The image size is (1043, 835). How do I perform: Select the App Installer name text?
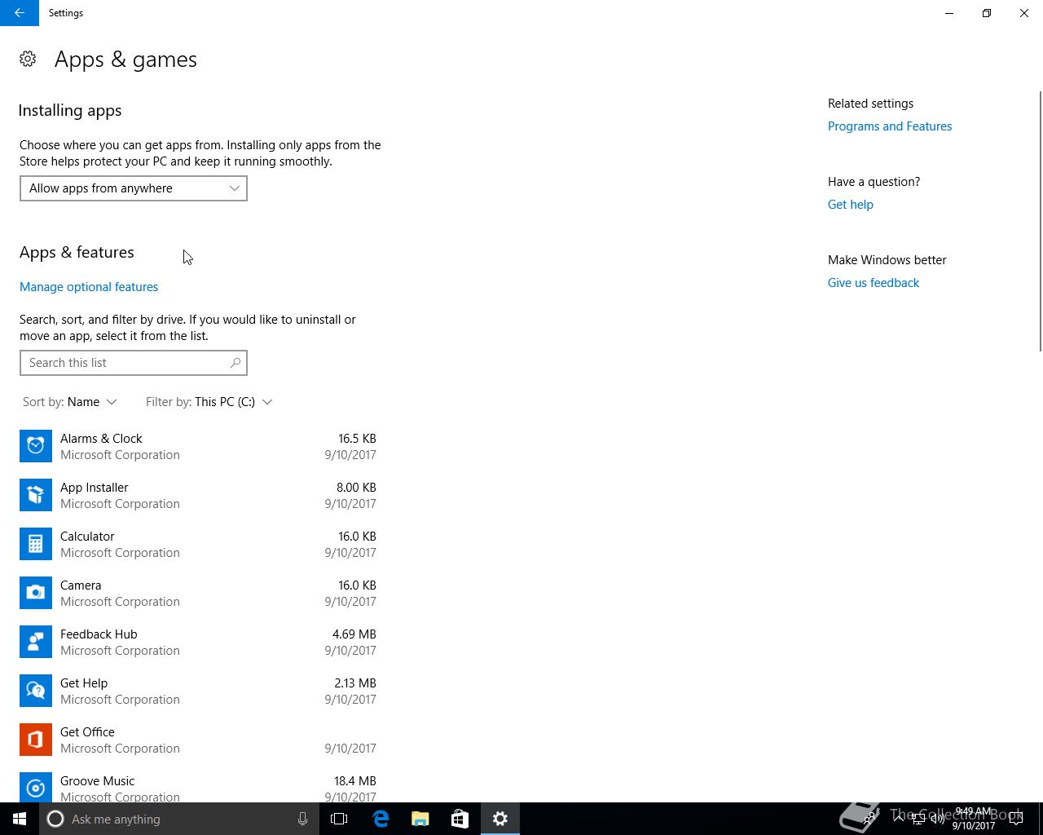(95, 488)
